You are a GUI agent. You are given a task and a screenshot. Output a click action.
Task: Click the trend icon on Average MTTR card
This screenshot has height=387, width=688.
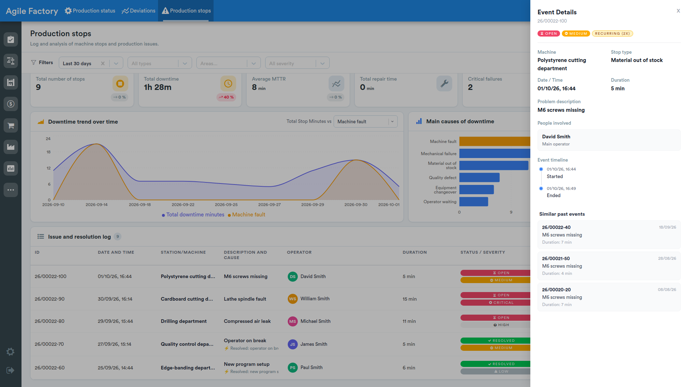[336, 83]
